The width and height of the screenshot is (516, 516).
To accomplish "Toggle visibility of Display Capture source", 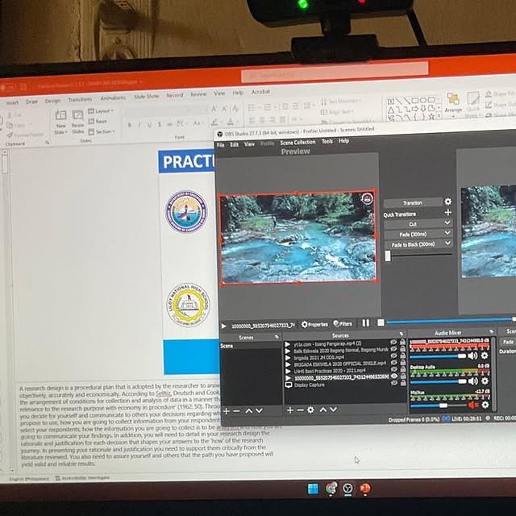I will tap(394, 383).
